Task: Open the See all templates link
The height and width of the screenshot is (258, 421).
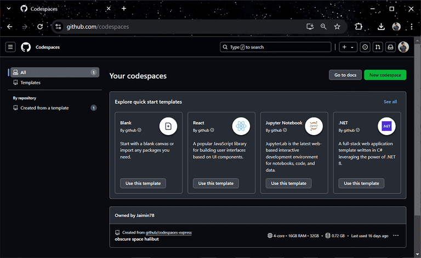Action: (390, 102)
